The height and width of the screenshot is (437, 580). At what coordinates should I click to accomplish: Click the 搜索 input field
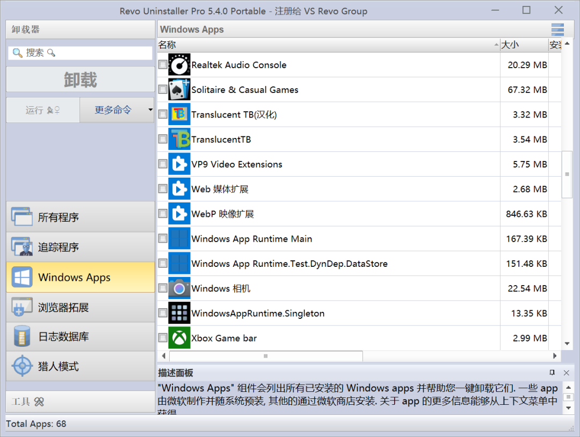(80, 53)
